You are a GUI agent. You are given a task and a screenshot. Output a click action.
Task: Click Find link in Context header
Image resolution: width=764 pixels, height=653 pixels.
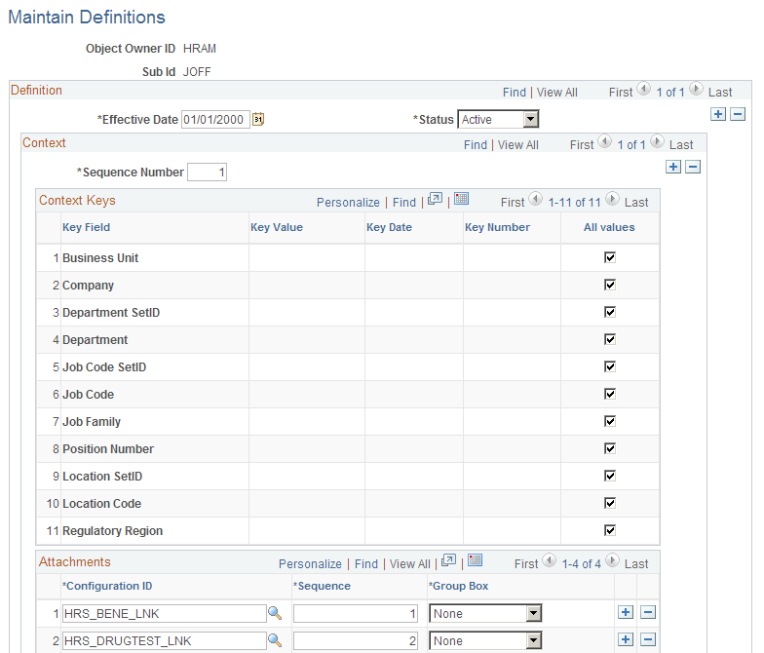click(x=476, y=145)
